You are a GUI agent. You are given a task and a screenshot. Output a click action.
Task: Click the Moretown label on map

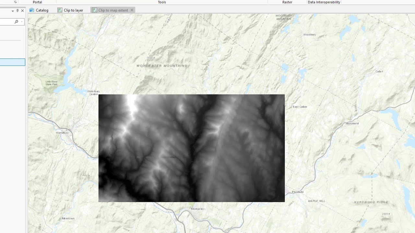(x=68, y=218)
